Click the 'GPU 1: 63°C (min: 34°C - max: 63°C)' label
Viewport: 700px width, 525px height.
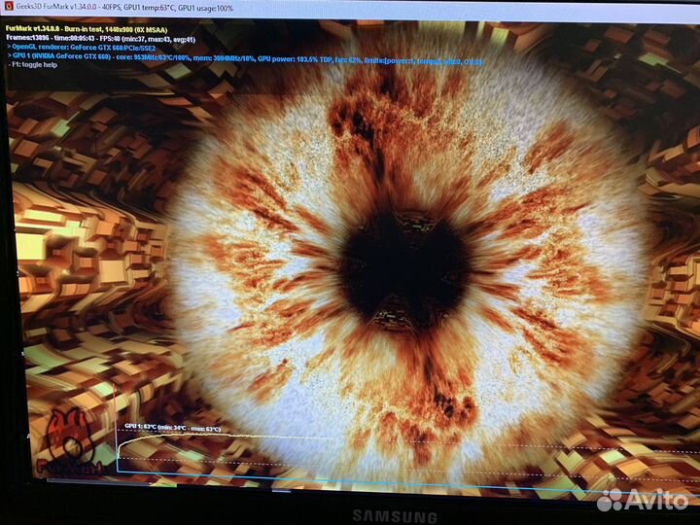pos(172,428)
